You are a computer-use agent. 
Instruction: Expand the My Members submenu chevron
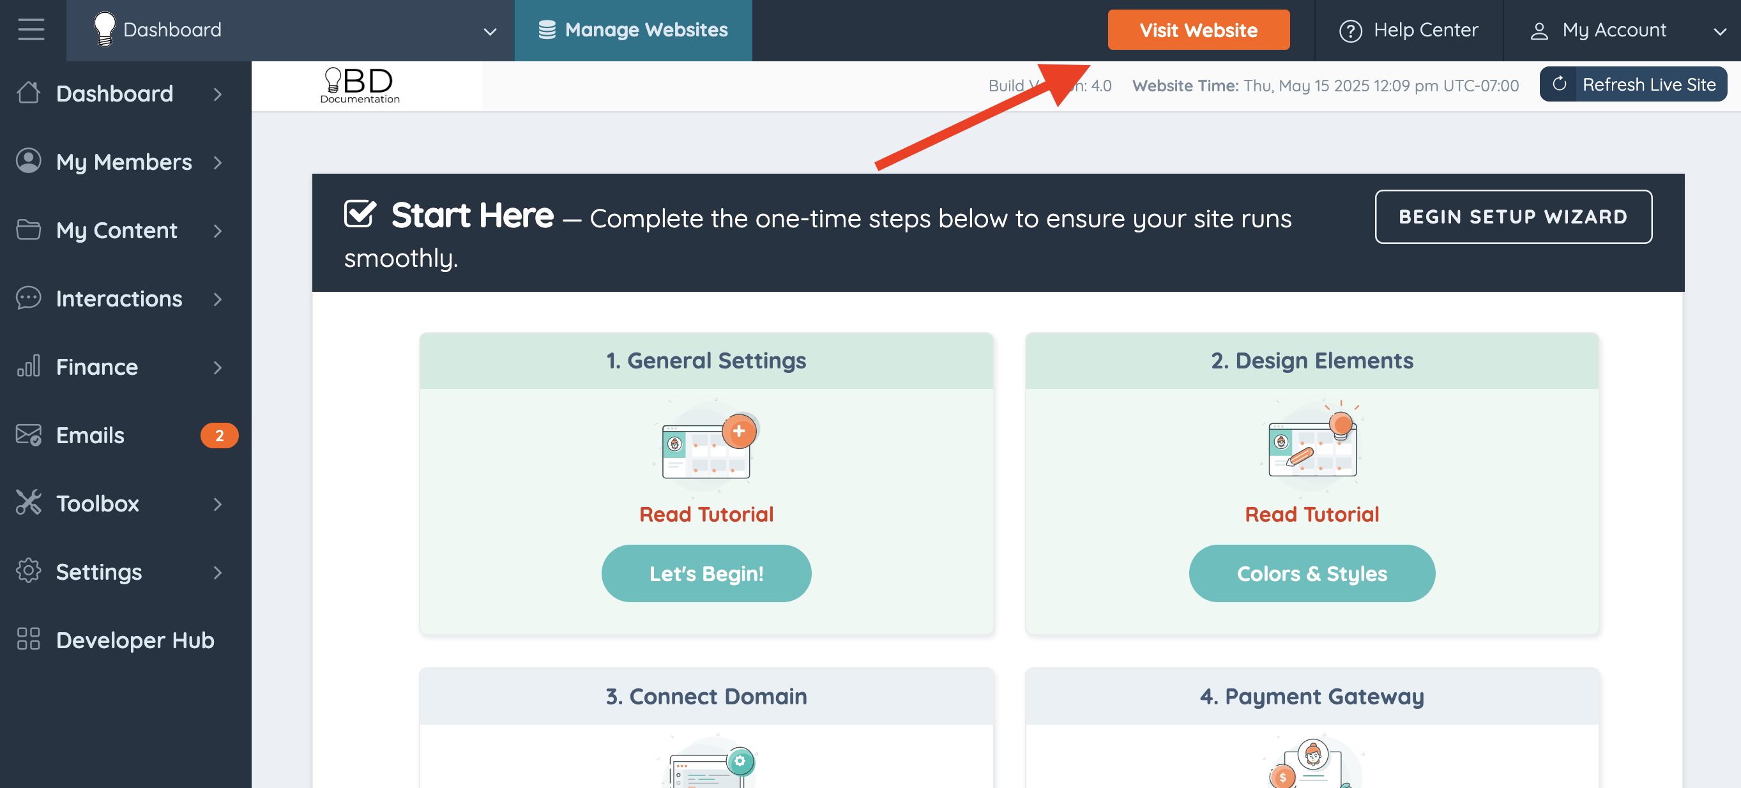(x=218, y=162)
